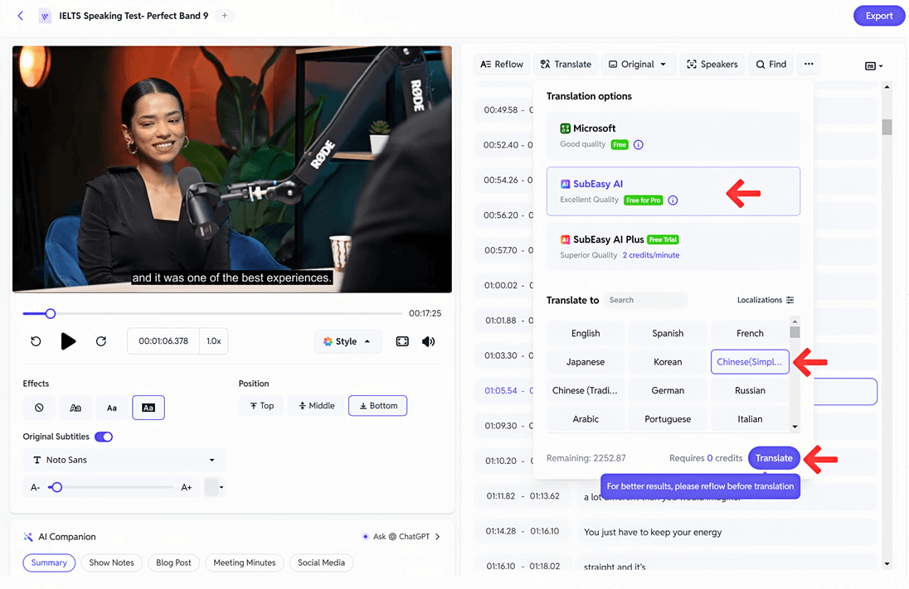Show info for SubEasy AI option
Screen dimensions: 909x589
point(673,200)
